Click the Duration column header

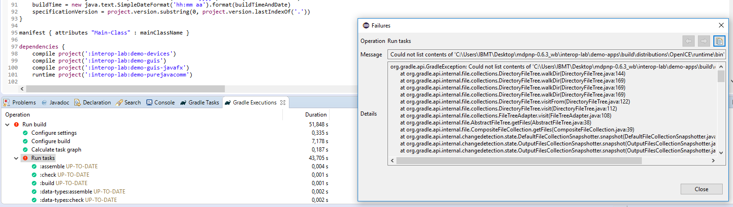click(316, 114)
